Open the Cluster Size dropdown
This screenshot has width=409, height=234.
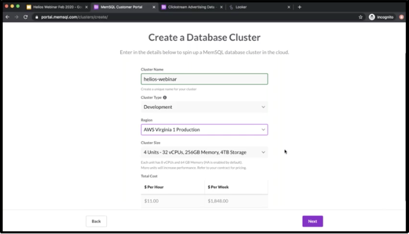[x=204, y=152]
